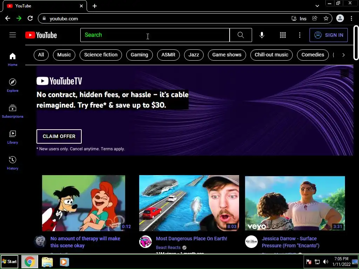Open 'Most Dangerous Place On Earth!' title

[x=191, y=239]
